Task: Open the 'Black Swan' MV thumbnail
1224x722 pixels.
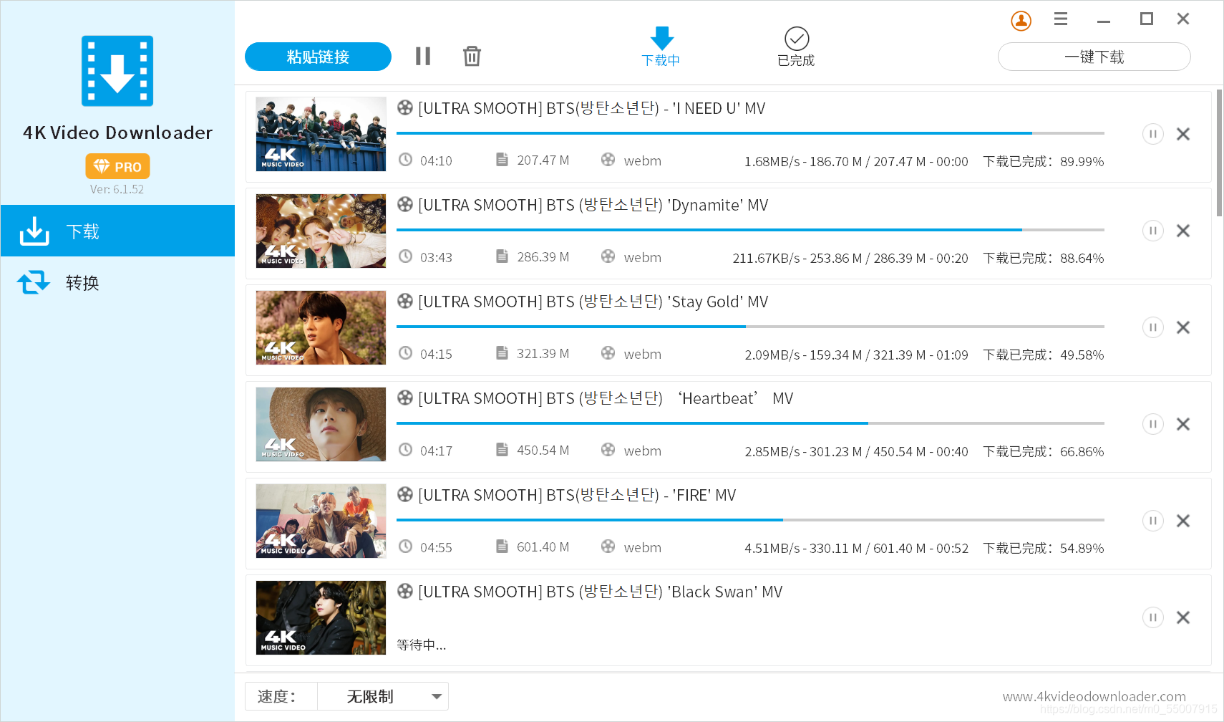Action: pos(321,617)
